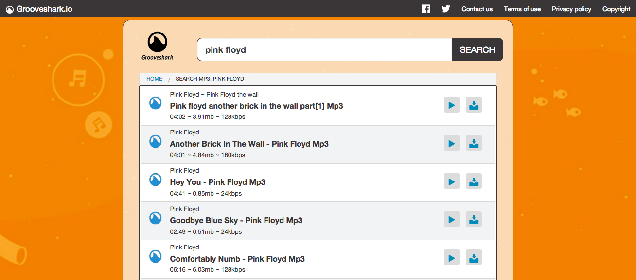
Task: Open title Comfortably Numb - Pink Floyd Mp3
Action: 237,259
